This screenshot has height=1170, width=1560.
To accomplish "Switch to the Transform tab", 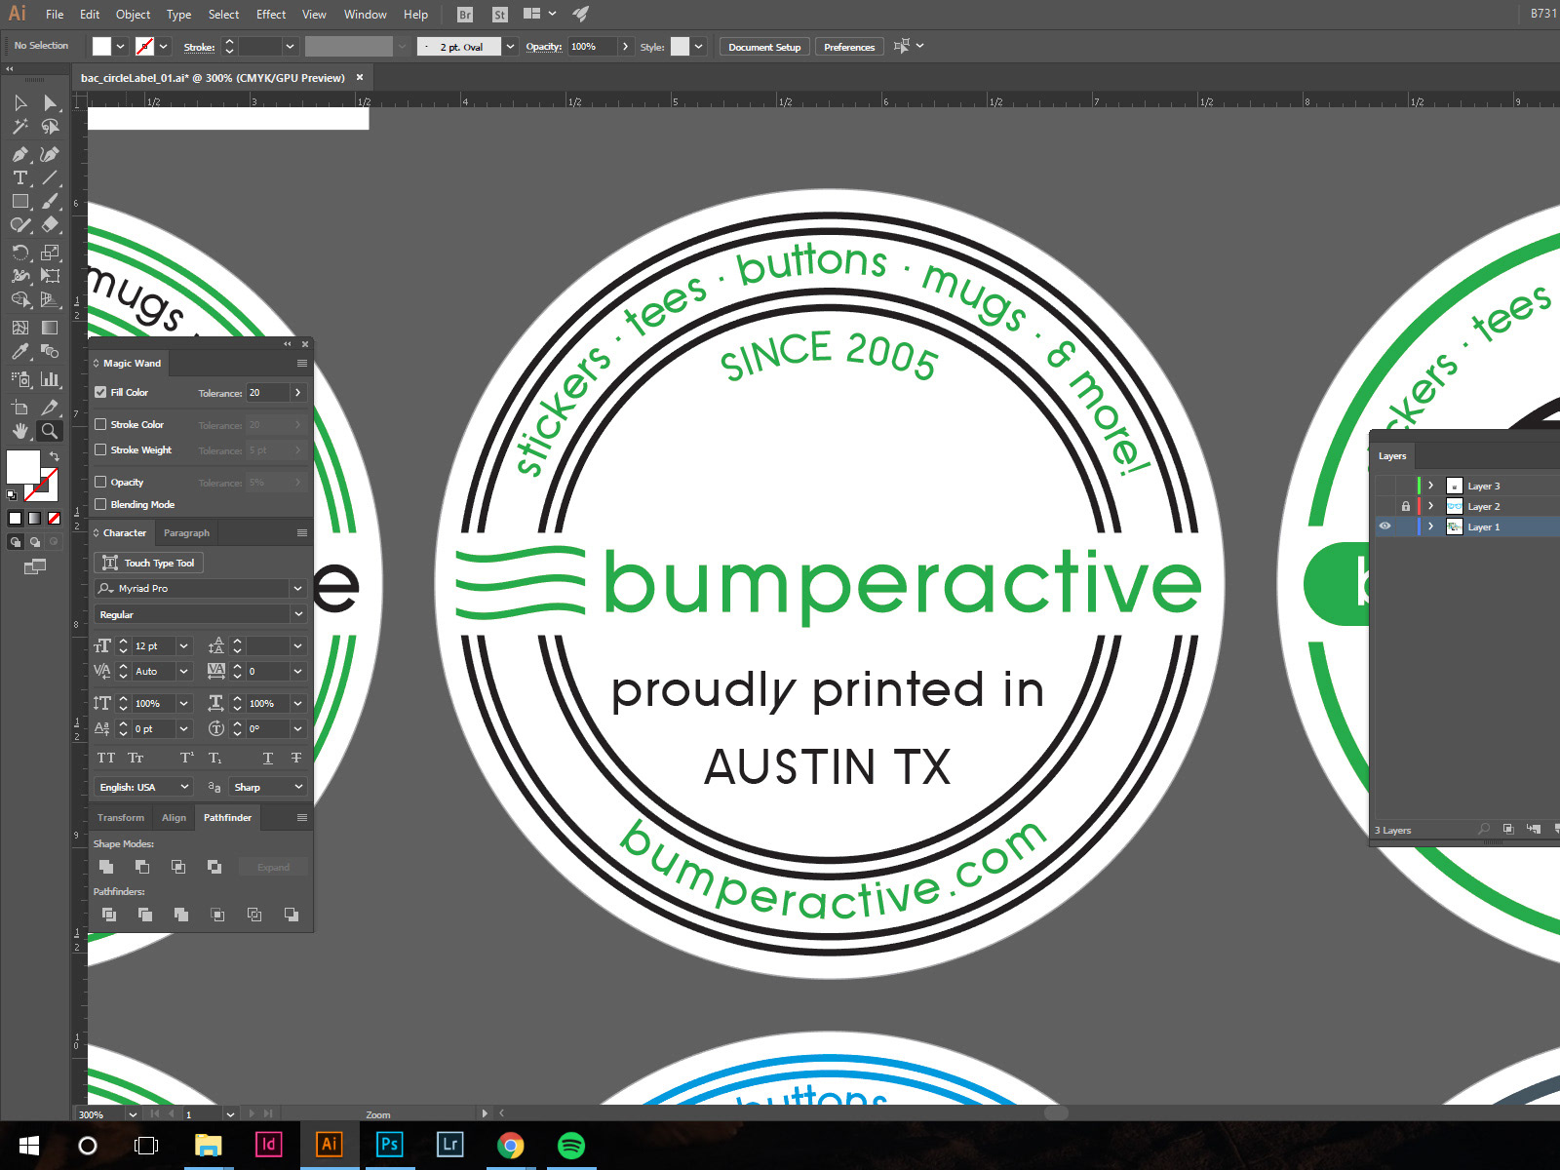I will [121, 818].
